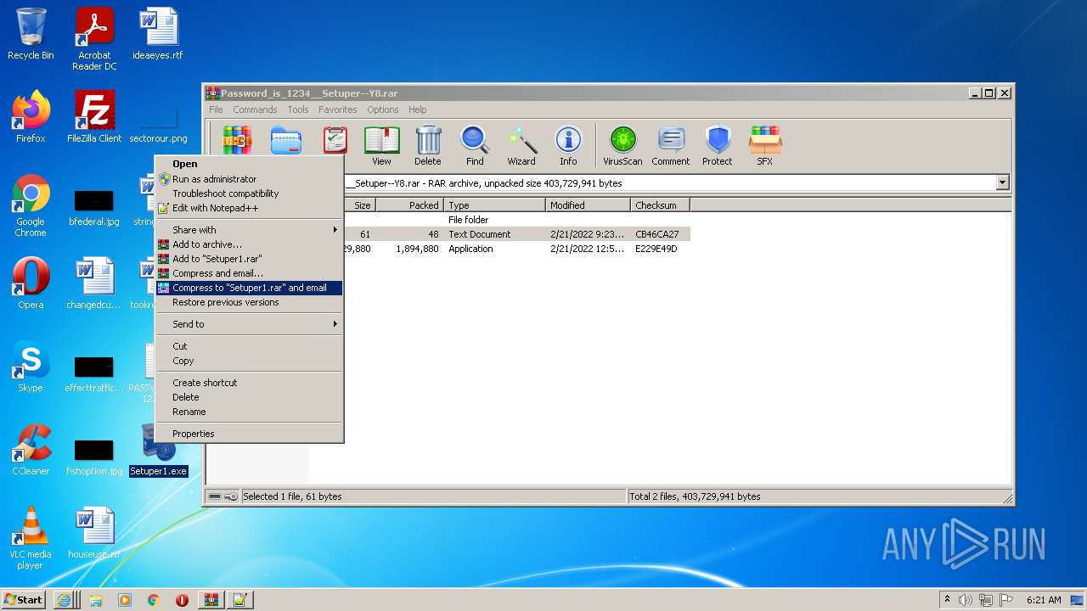Select the Acrobat Reader DC desktop icon
Image resolution: width=1087 pixels, height=611 pixels.
[94, 39]
